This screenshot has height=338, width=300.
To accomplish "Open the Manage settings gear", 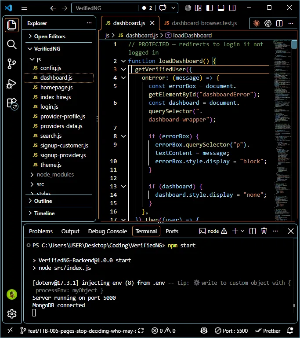I will tap(11, 314).
